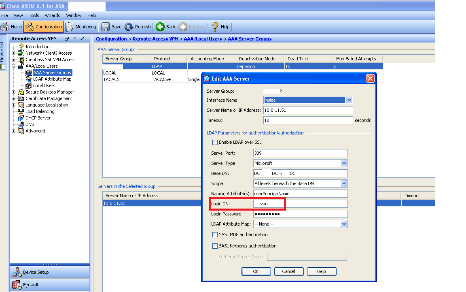
Task: Enable LDAP over SSL checkbox
Action: click(x=215, y=142)
